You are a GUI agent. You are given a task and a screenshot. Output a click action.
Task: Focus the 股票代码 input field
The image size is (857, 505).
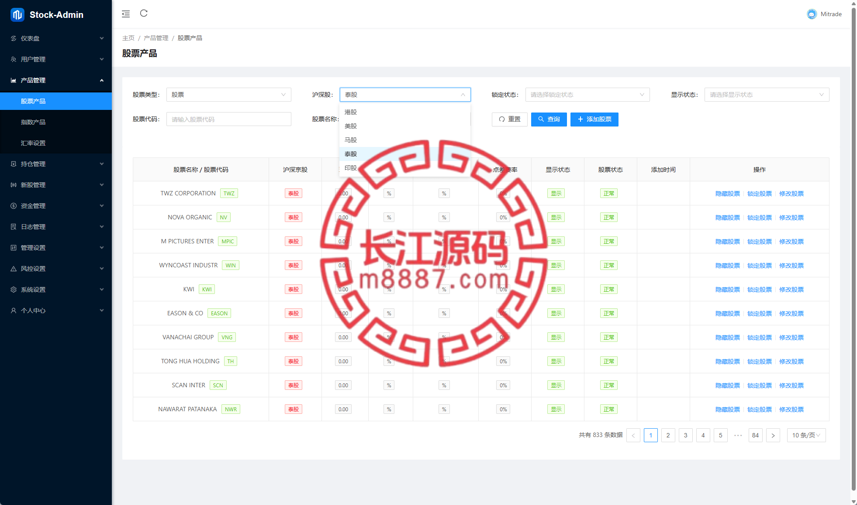(x=229, y=119)
